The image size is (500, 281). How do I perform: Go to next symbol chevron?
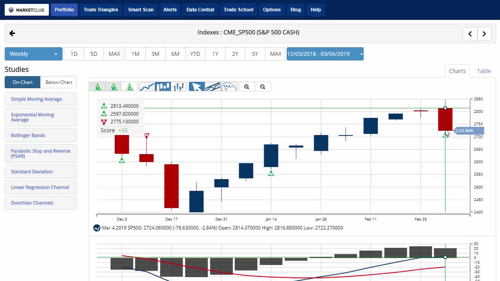pyautogui.click(x=484, y=34)
